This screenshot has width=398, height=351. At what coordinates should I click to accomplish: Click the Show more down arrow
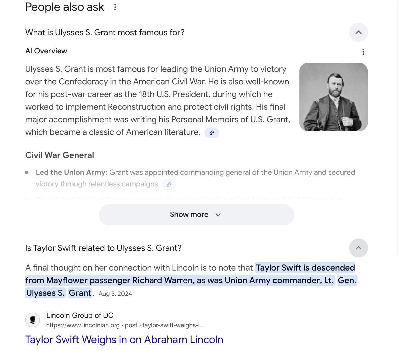218,215
